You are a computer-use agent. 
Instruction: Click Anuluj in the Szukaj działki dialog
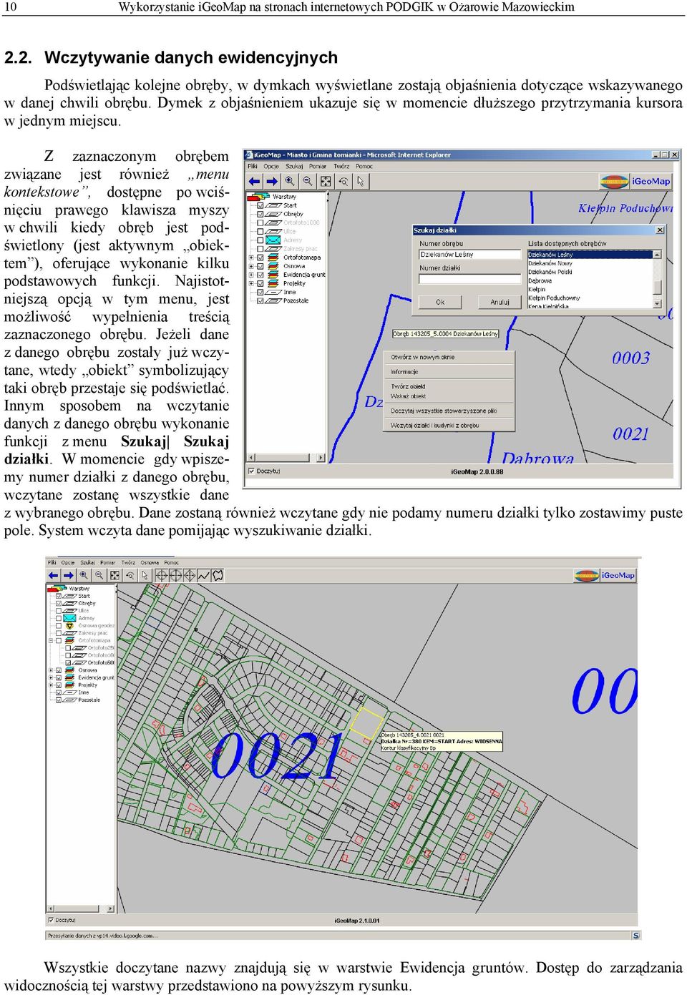click(x=500, y=302)
